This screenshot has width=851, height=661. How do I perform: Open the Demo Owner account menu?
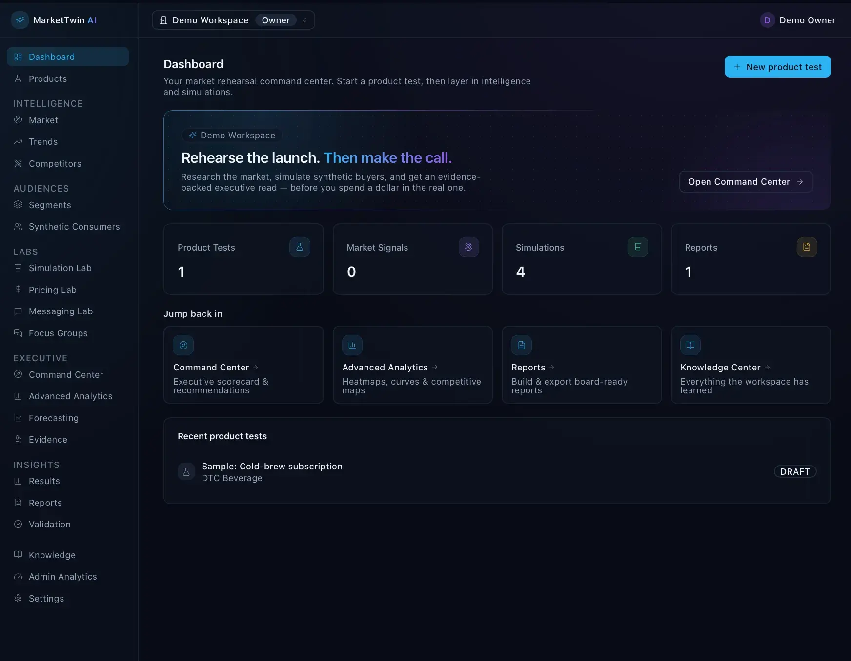point(798,20)
